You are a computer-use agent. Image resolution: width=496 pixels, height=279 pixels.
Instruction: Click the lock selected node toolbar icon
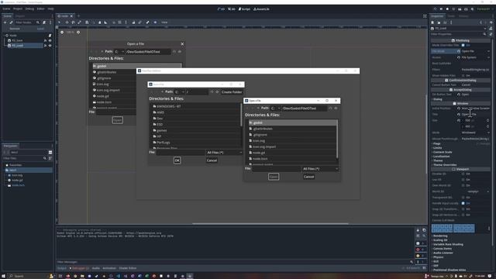[133, 22]
